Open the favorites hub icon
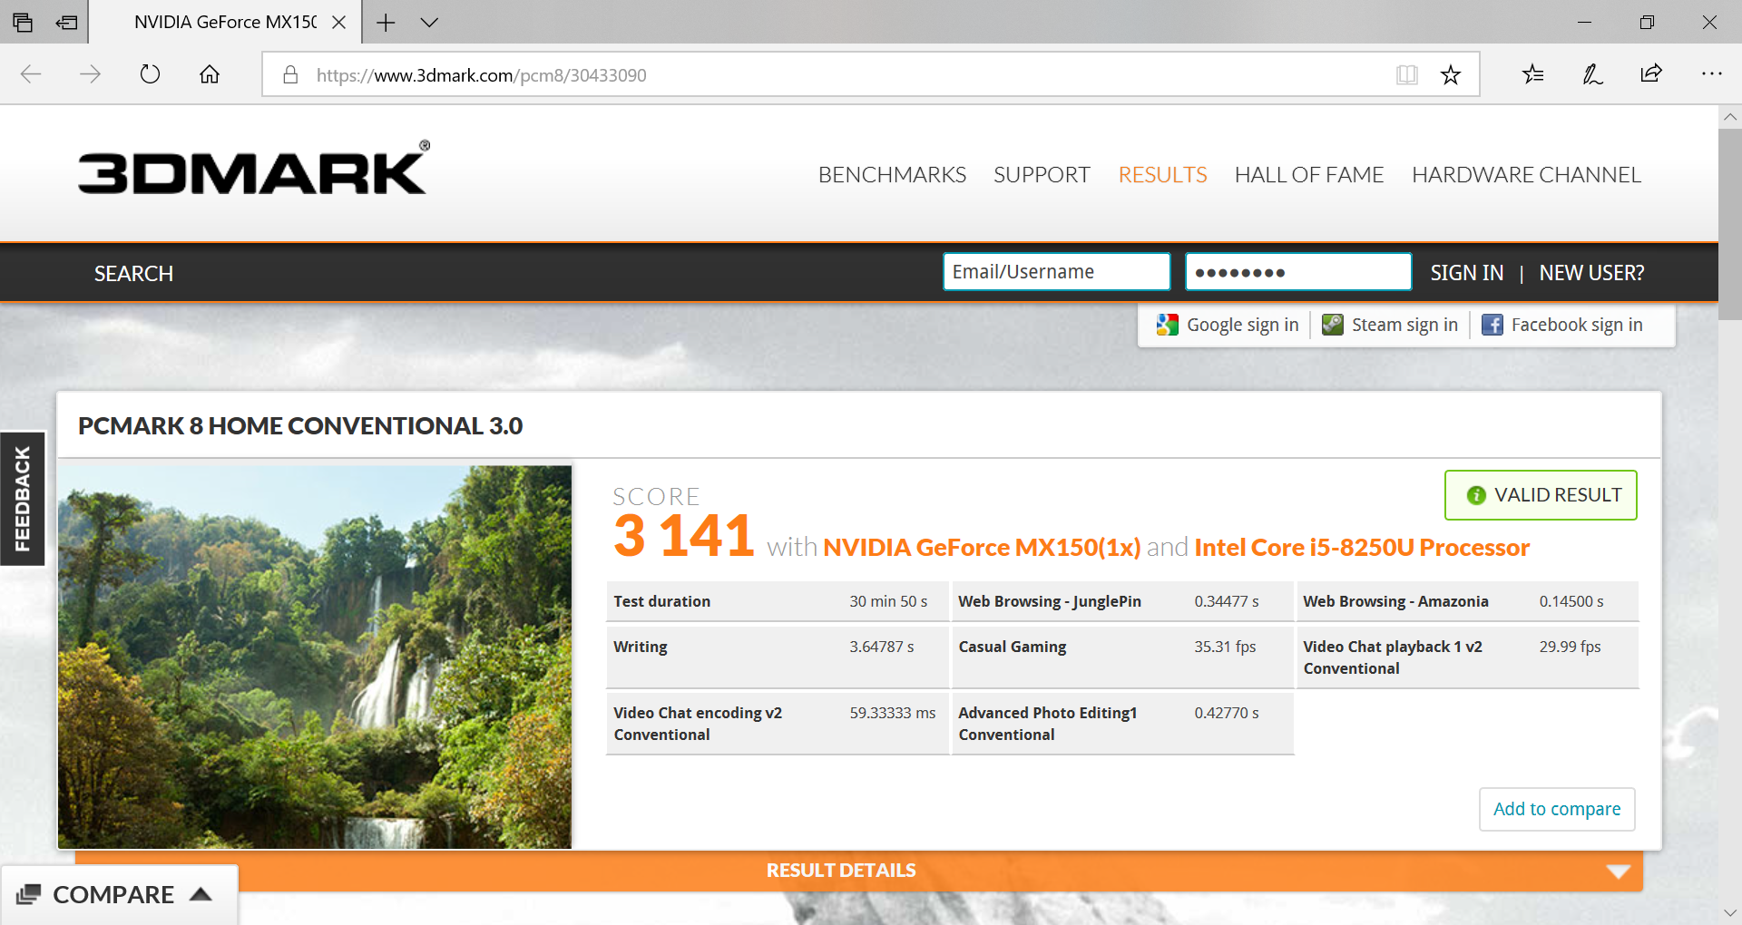 (x=1533, y=74)
